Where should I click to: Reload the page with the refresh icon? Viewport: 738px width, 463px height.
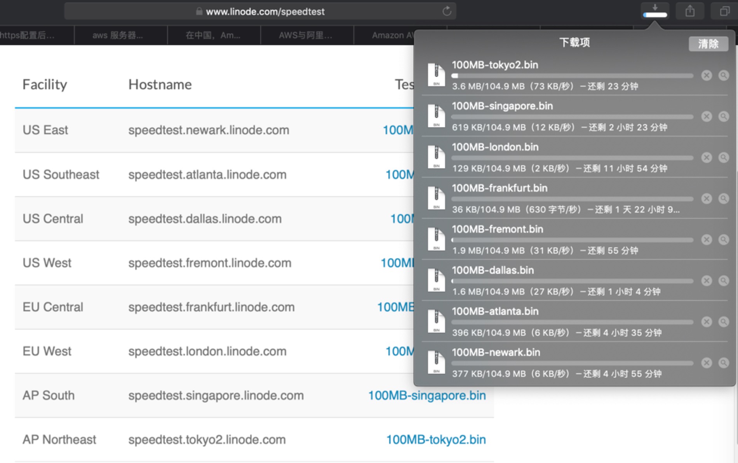(x=447, y=11)
